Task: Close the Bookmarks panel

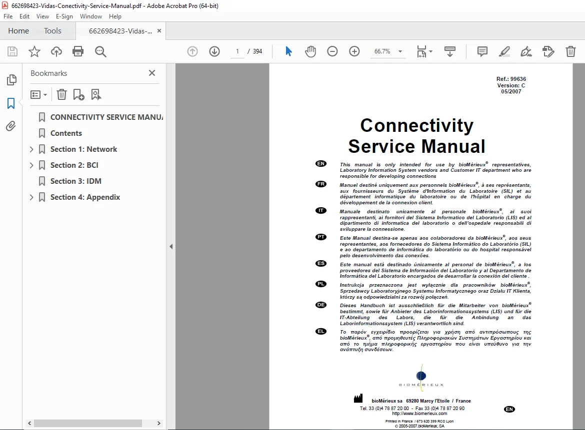Action: (152, 73)
